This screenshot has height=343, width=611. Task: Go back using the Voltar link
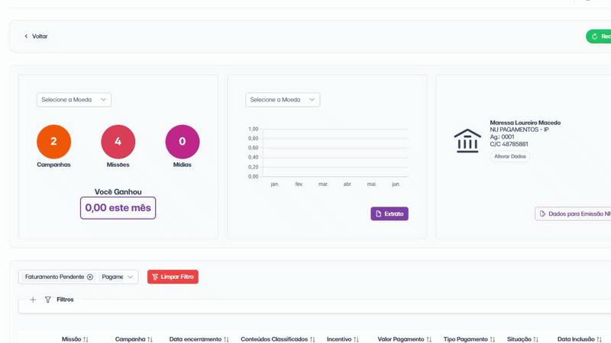click(x=36, y=36)
